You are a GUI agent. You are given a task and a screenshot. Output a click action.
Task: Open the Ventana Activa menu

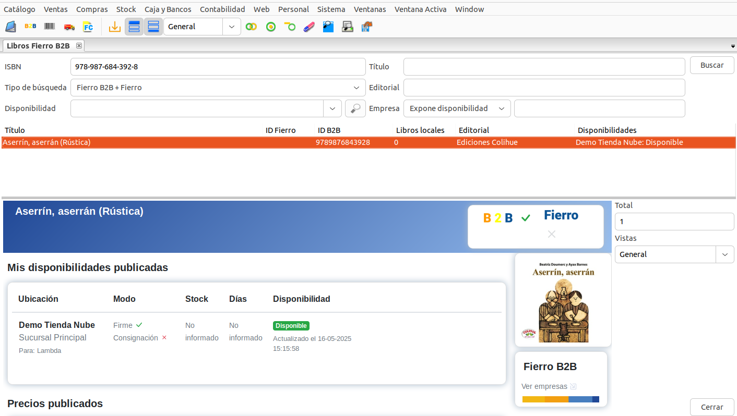(x=421, y=9)
